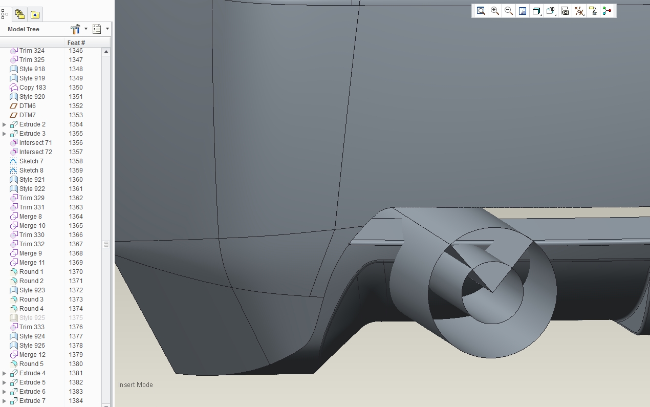This screenshot has height=407, width=650.
Task: Switch to the Favorites folder tab
Action: tap(35, 14)
